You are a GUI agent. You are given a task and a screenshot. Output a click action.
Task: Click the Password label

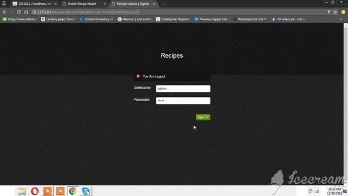coord(141,100)
